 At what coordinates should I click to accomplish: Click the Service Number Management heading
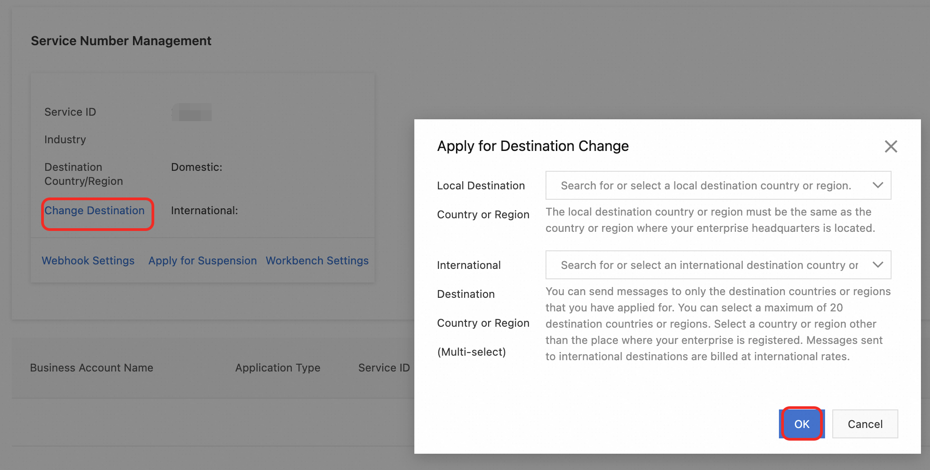[121, 41]
